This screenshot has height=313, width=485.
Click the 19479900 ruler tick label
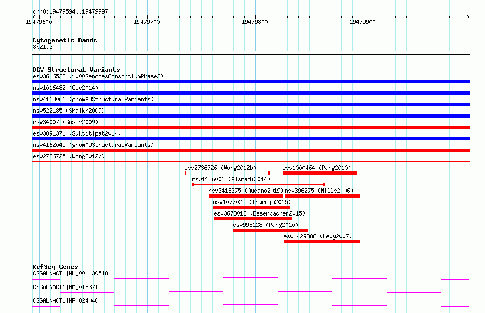[x=362, y=22]
